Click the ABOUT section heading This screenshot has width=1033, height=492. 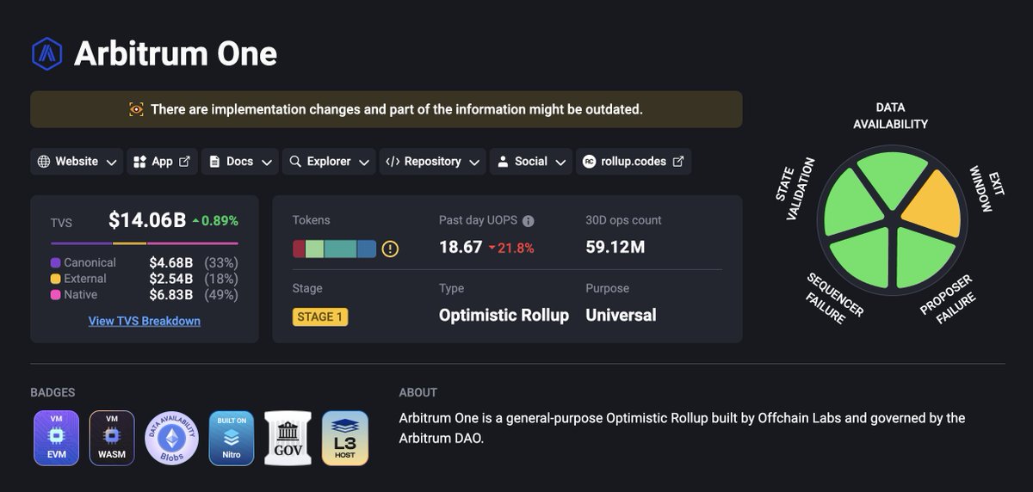coord(418,392)
